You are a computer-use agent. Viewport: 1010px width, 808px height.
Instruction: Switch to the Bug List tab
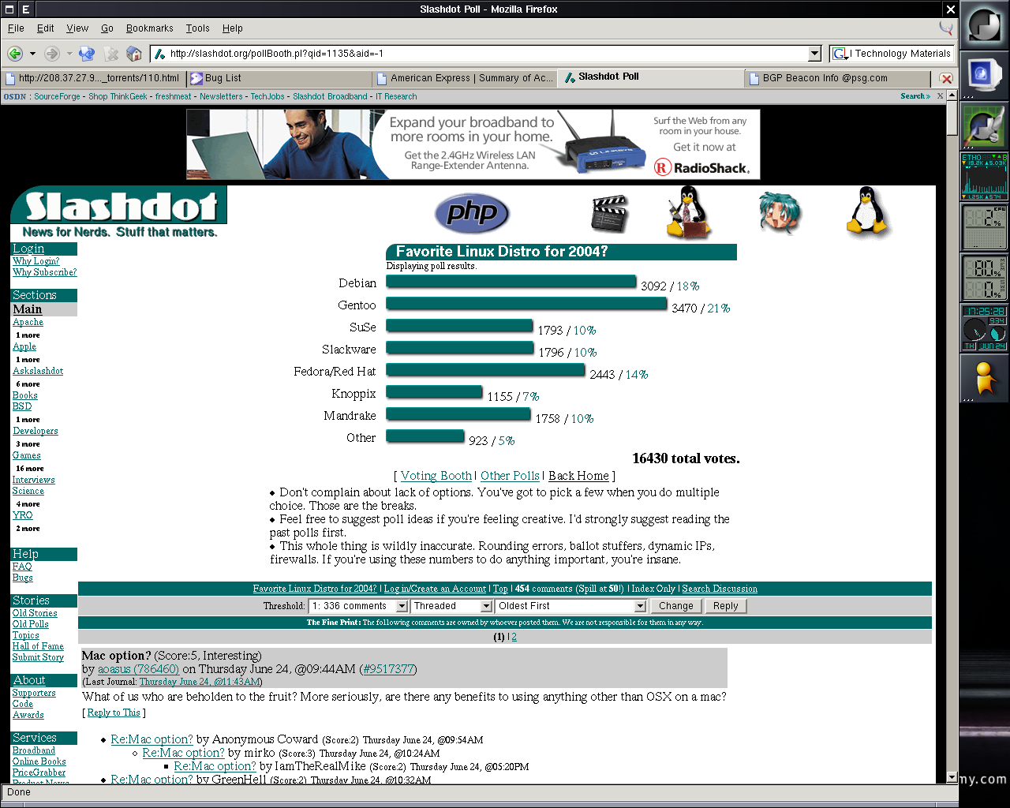(279, 78)
